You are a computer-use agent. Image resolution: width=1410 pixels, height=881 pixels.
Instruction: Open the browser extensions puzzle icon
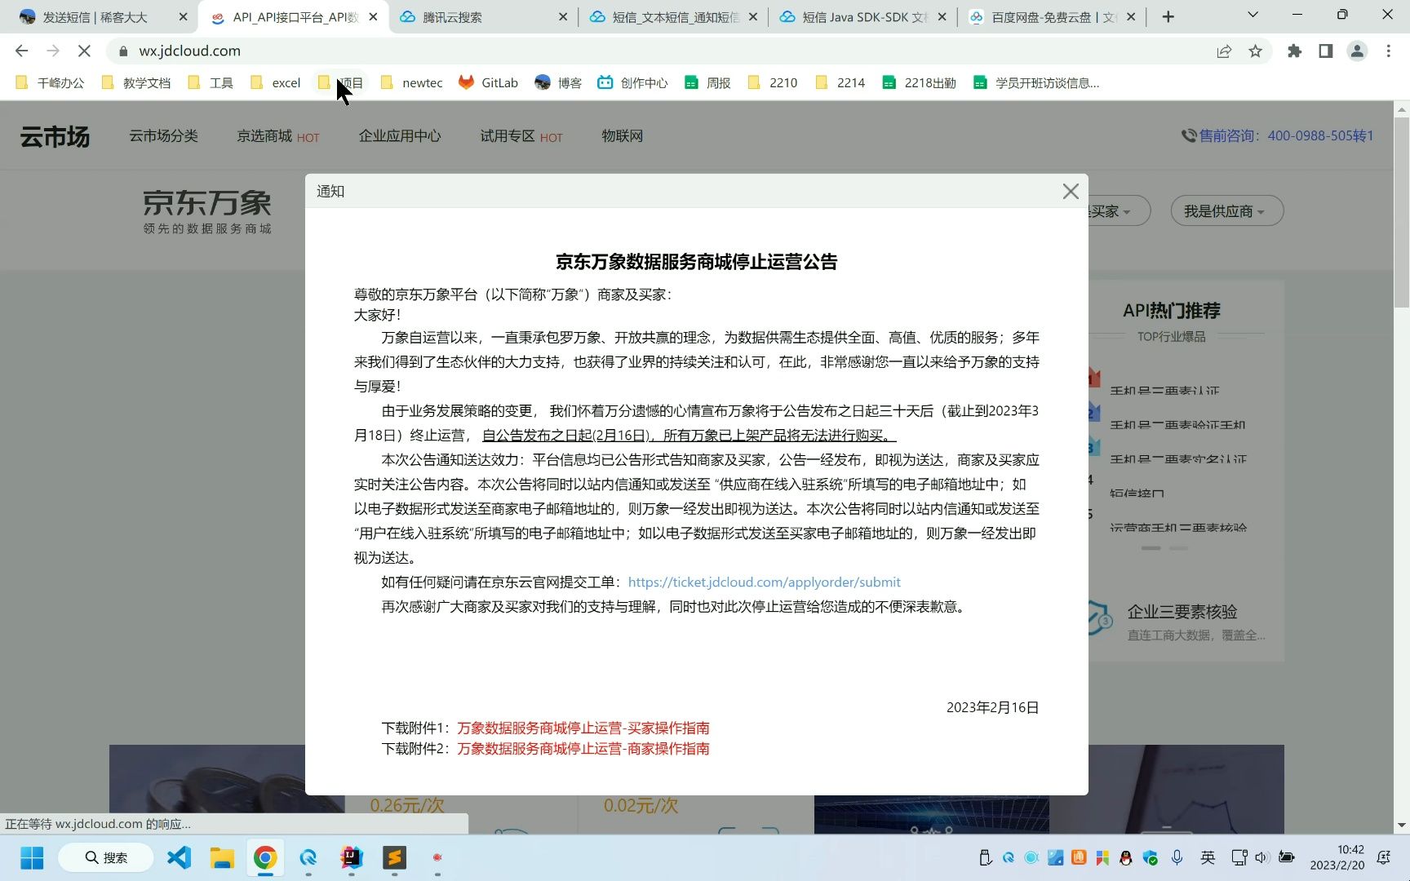coord(1294,51)
